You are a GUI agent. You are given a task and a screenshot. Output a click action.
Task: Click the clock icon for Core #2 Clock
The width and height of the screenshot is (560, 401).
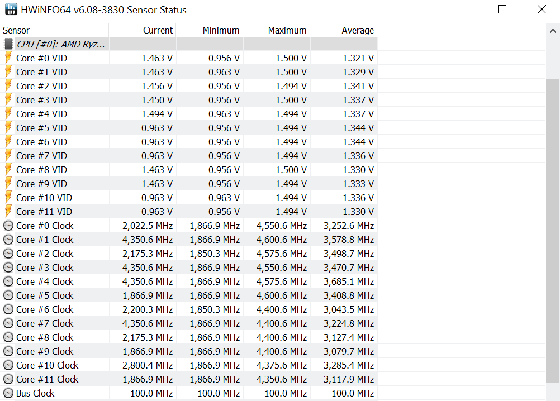tap(8, 254)
